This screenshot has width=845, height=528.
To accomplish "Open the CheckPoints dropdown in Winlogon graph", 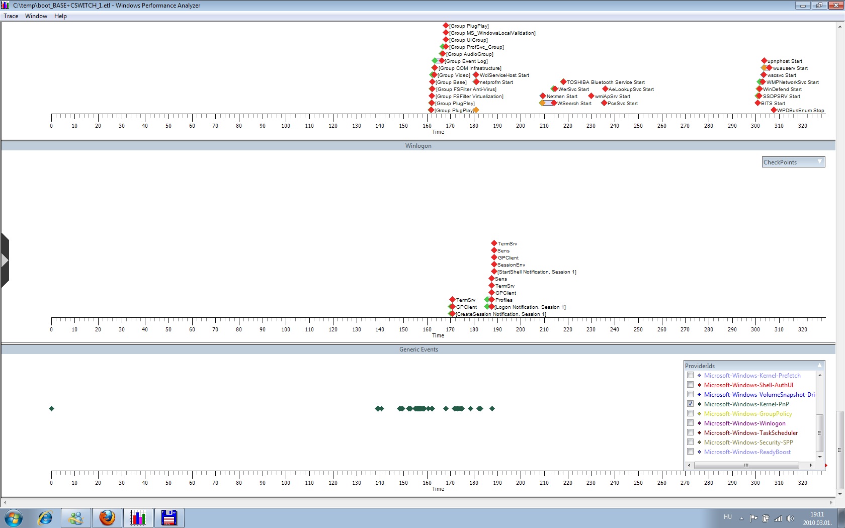I will coord(793,162).
